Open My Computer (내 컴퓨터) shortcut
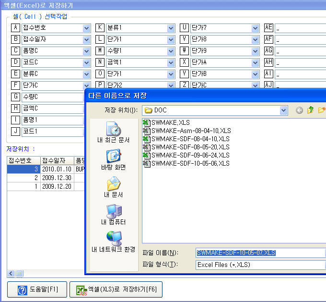Screen dimensions: 326x302 [x=113, y=215]
